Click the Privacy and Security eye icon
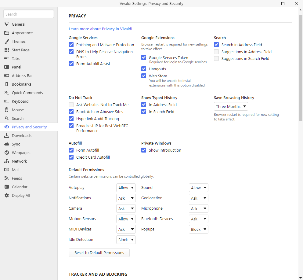The height and width of the screenshot is (280, 303). 7,127
